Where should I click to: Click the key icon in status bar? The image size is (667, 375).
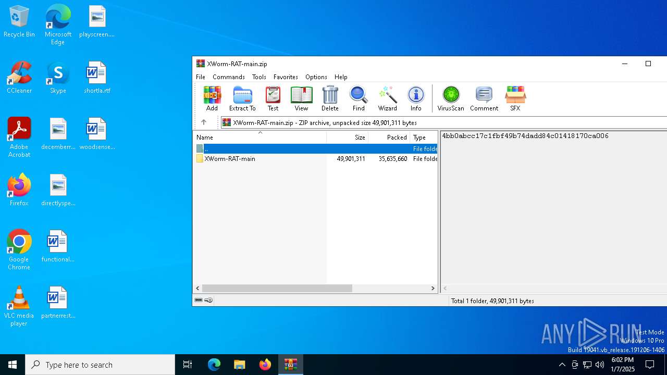(208, 300)
